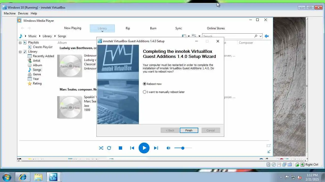Collapse the Library tree node
The width and height of the screenshot is (325, 182).
point(20,52)
